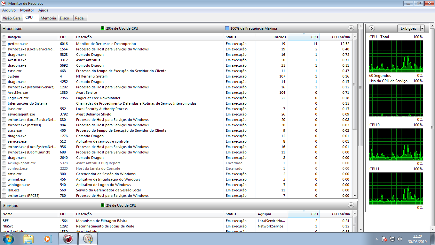The height and width of the screenshot is (245, 435).
Task: Click the Resource Monitor taskbar icon
Action: (88, 239)
